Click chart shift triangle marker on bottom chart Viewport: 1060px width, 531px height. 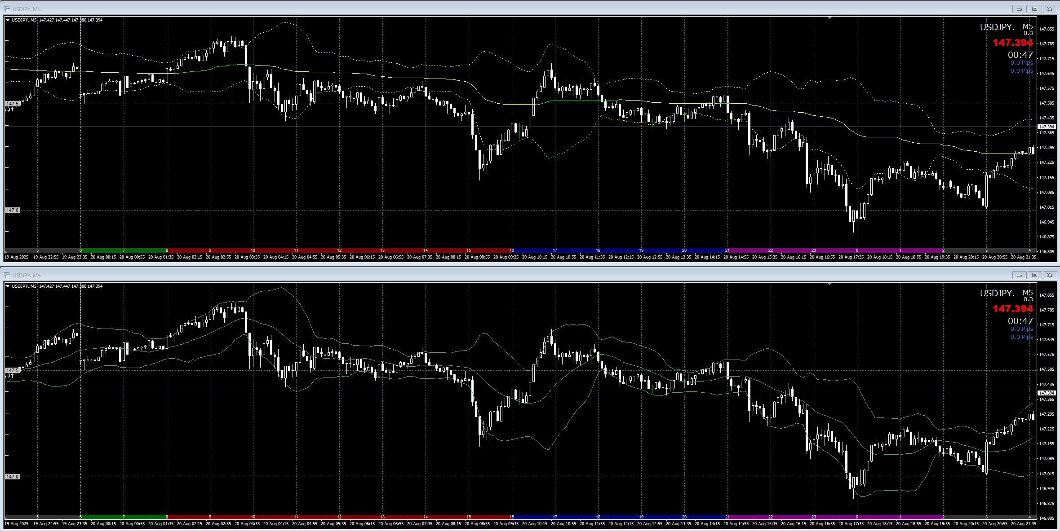coord(829,284)
